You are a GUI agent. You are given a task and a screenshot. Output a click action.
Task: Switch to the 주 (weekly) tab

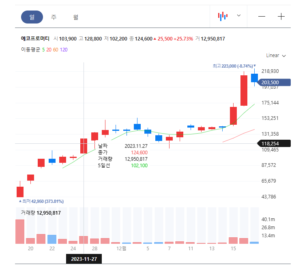pyautogui.click(x=54, y=17)
